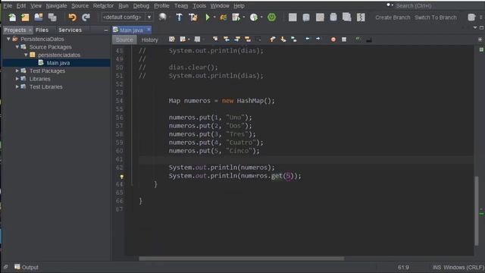The height and width of the screenshot is (273, 485).
Task: Open dropdown arrow beside Profile Project icon
Action: click(244, 17)
